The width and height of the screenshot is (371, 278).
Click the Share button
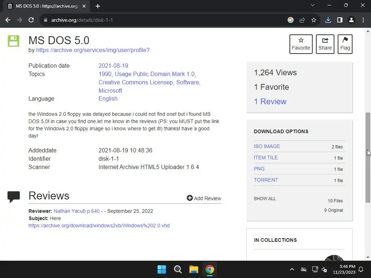(x=325, y=44)
